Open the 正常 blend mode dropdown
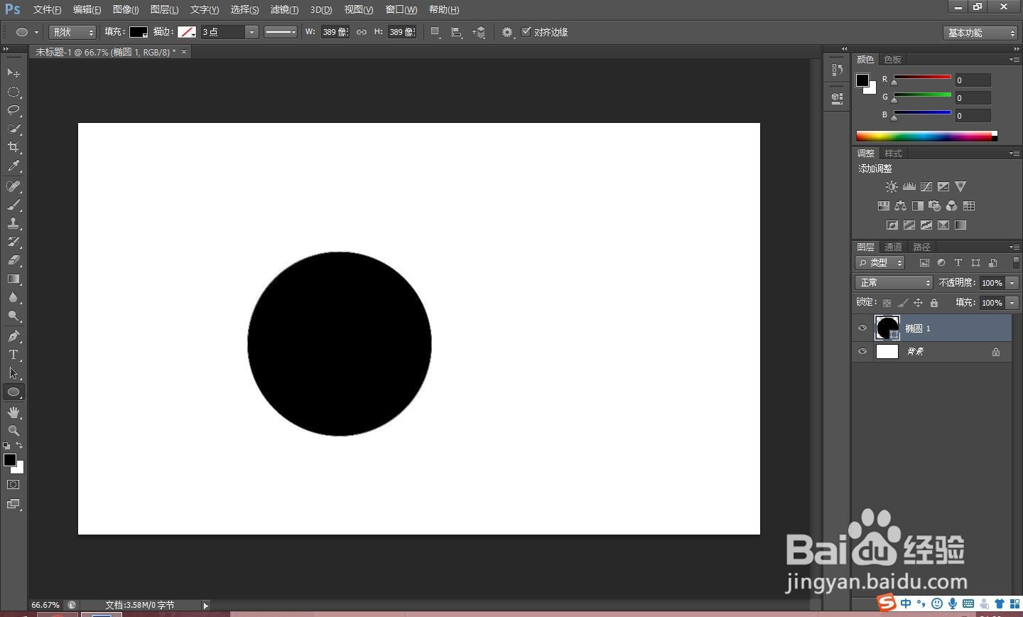Image resolution: width=1023 pixels, height=617 pixels. [x=894, y=283]
